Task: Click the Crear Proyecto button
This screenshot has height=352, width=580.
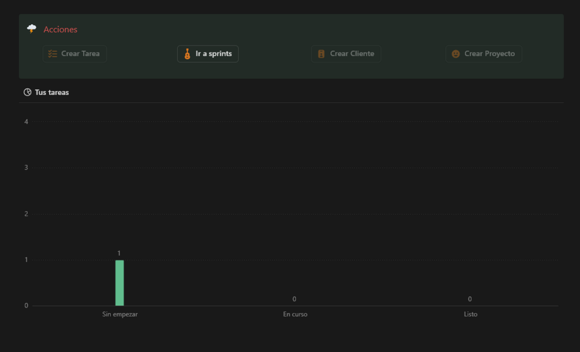Action: (484, 54)
